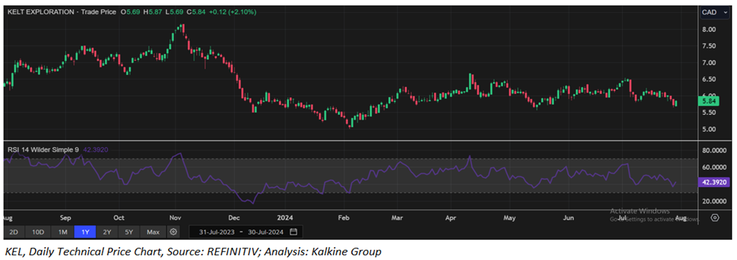Viewport: 737px width, 260px height.
Task: Click the Trade Price label in header
Action: [98, 12]
